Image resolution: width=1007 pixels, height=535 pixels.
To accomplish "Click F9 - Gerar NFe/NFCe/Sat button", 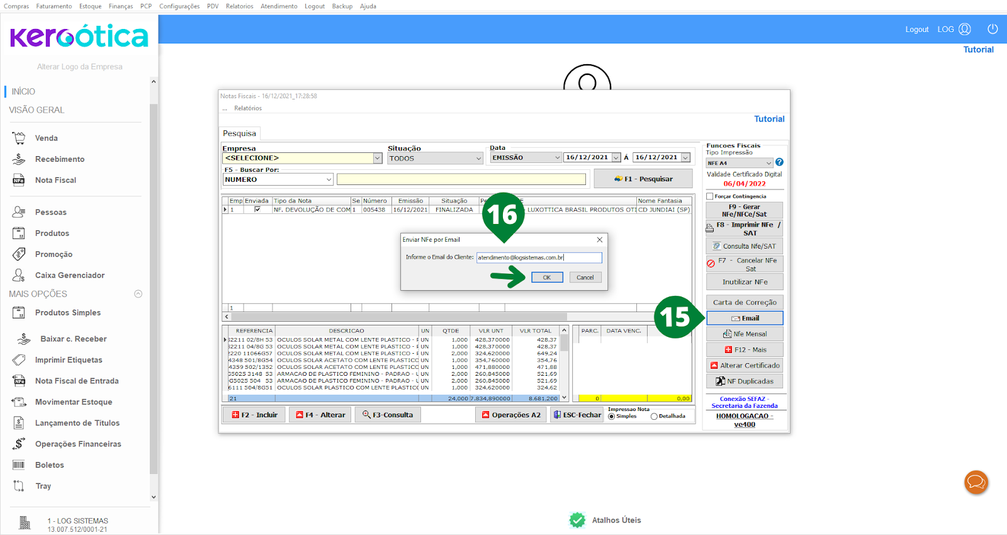I will click(745, 210).
